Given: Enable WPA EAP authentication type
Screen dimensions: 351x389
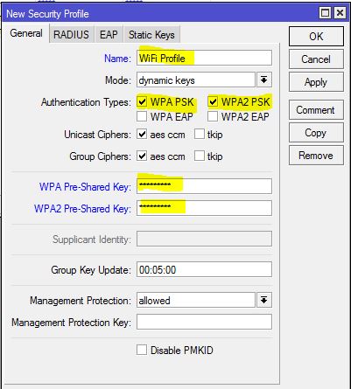Looking at the screenshot, I should 142,116.
